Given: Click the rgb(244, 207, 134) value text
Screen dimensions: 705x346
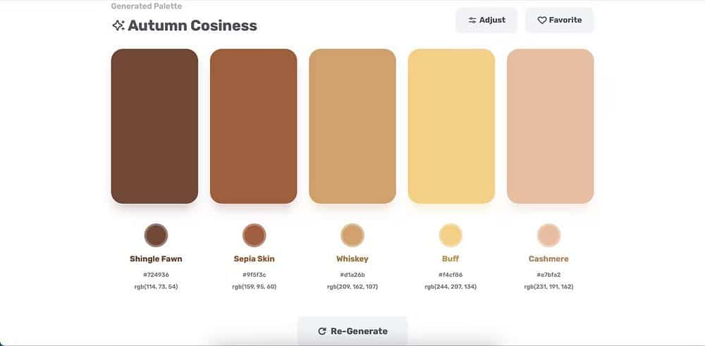Looking at the screenshot, I should (x=450, y=287).
